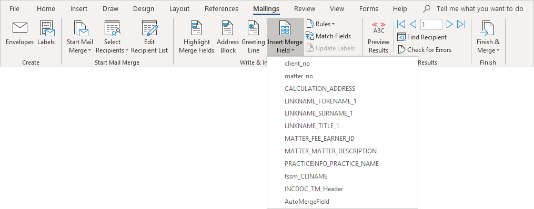The image size is (534, 209).
Task: Insert the MATTER_FEE_EARNER_ID field
Action: 342,139
